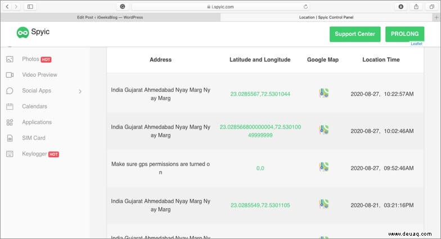Open coordinates 23.028566800000004 link
441x239 pixels.
[x=260, y=131]
